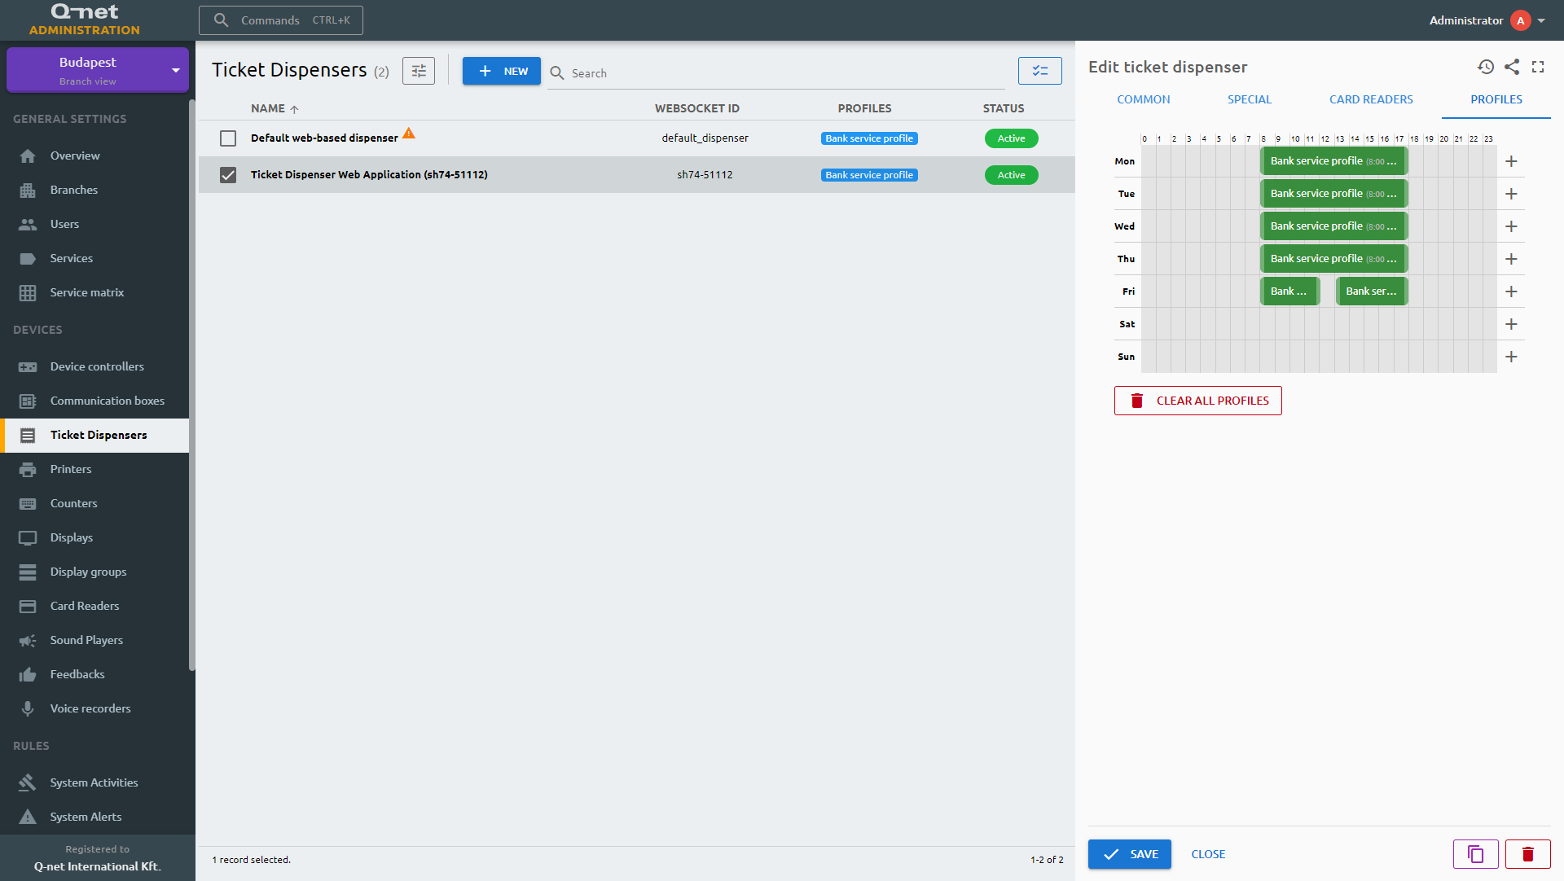This screenshot has height=881, width=1564.
Task: Sort by the STATUS column header
Action: [x=1004, y=108]
